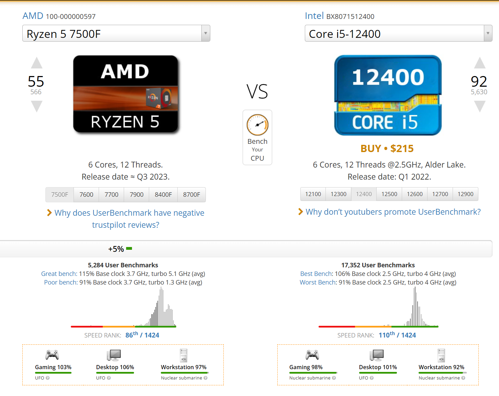Viewport: 499px width, 396px height.
Task: Downvote the Core i5-12400
Action: pos(480,106)
